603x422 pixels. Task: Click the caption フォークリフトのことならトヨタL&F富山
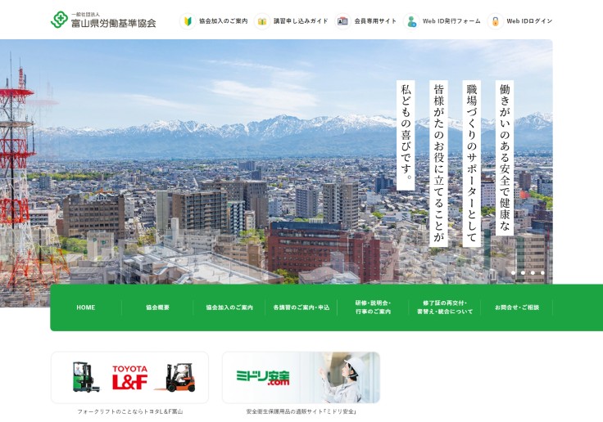[130, 411]
